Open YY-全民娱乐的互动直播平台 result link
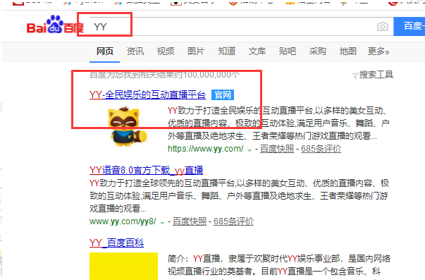The width and height of the screenshot is (425, 280). tap(147, 95)
